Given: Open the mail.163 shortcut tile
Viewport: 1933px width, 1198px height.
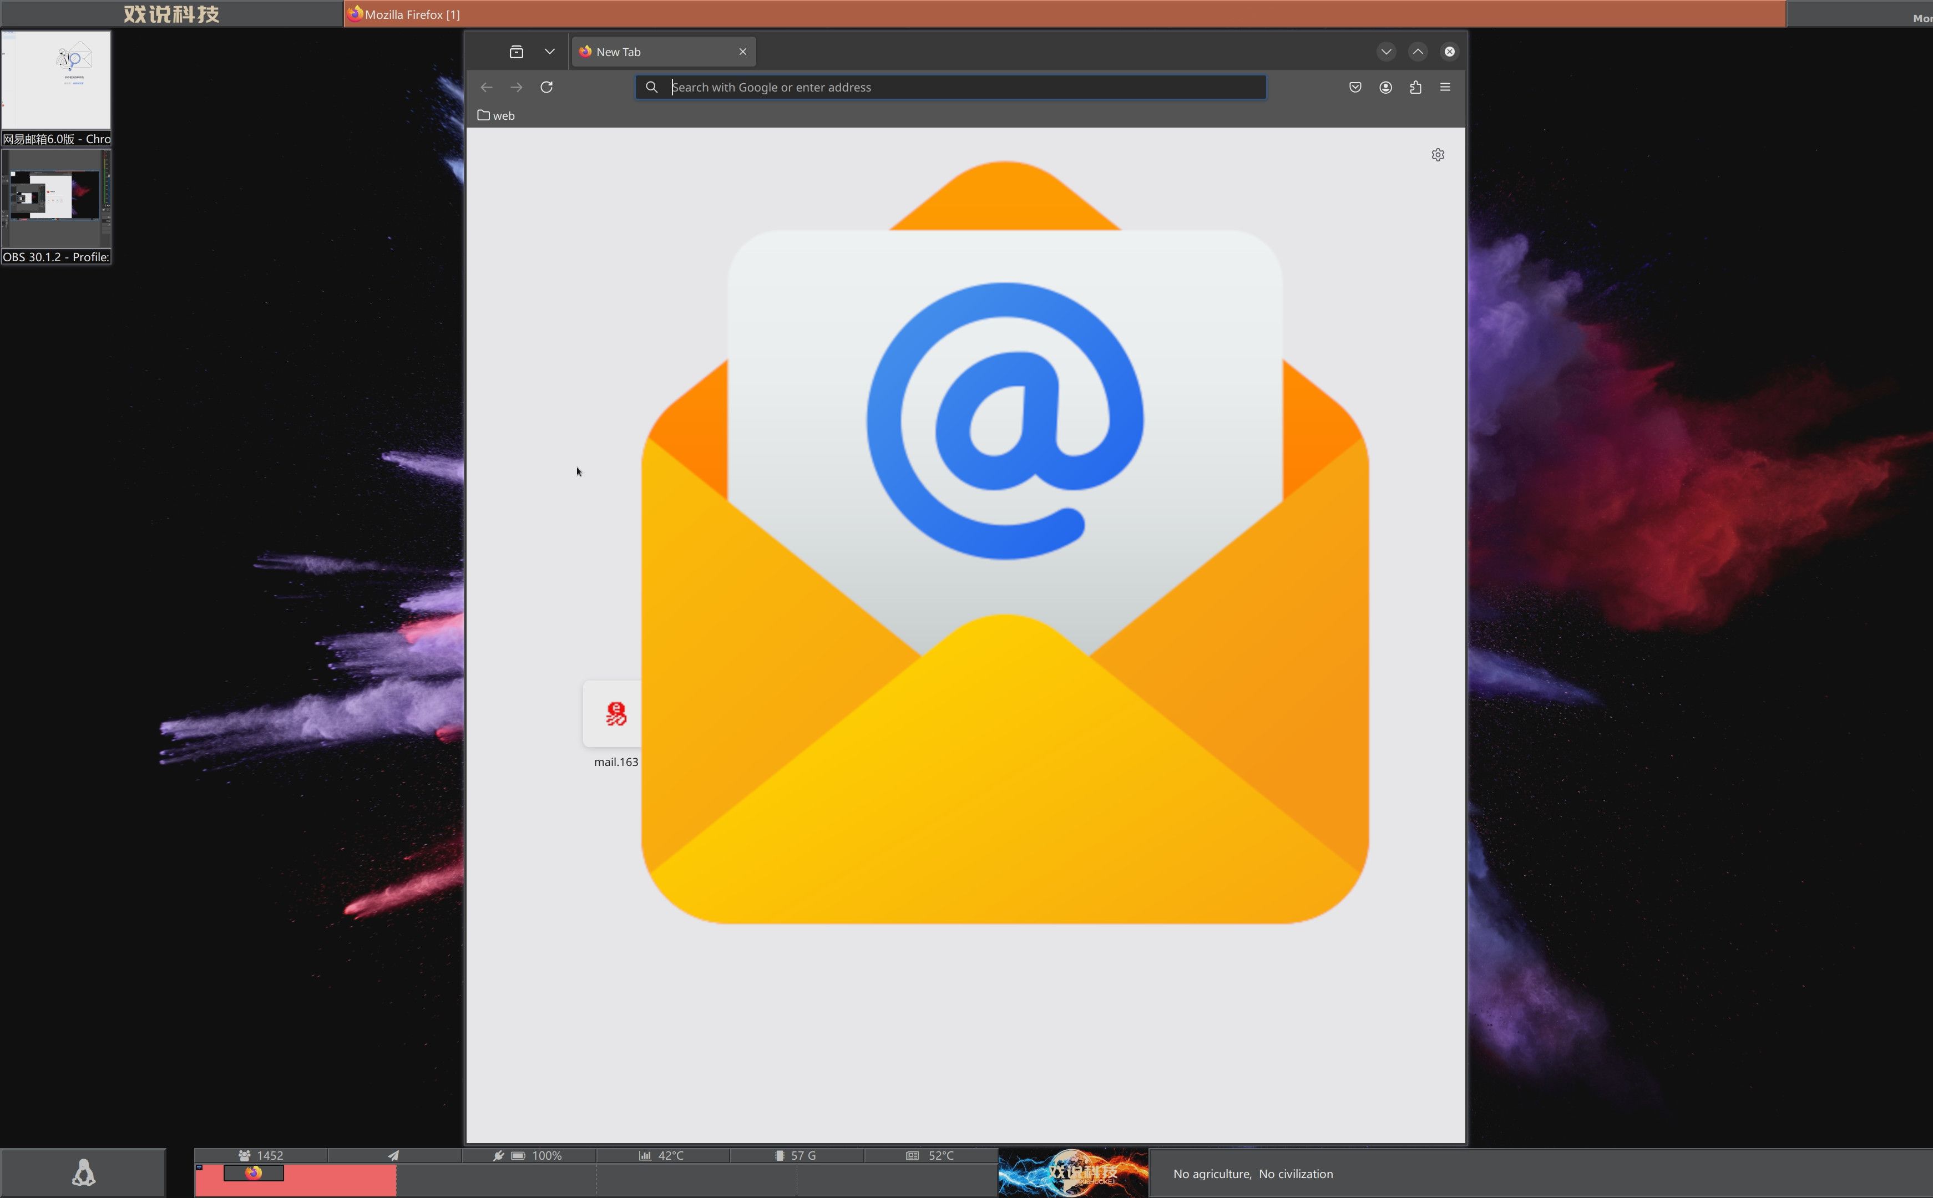Looking at the screenshot, I should click(615, 714).
